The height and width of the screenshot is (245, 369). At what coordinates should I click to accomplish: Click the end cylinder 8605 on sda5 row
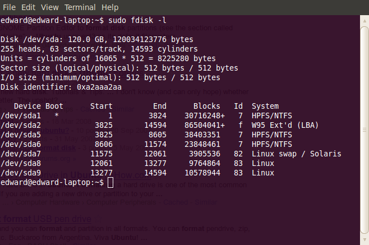pyautogui.click(x=158, y=135)
